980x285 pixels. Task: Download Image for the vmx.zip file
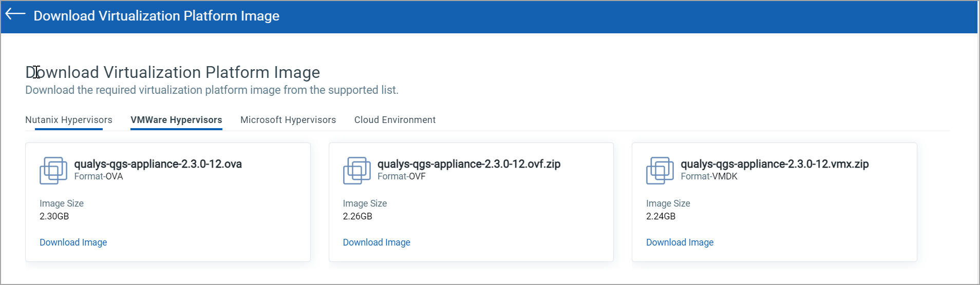point(680,242)
